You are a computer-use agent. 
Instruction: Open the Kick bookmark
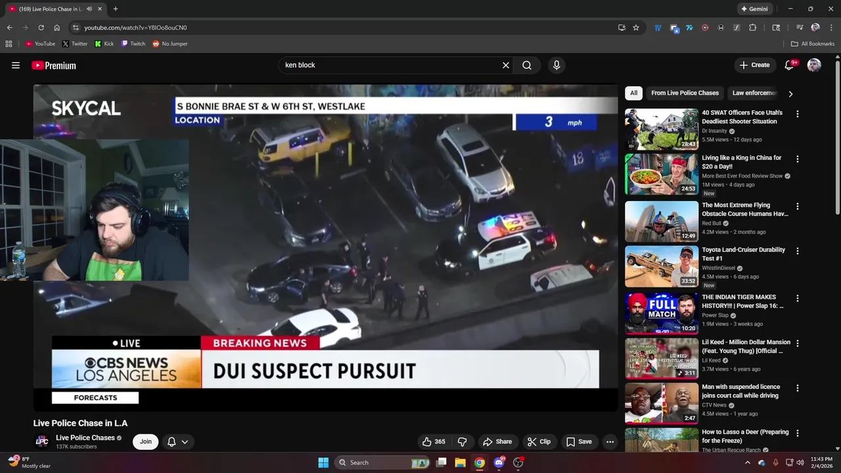(x=104, y=43)
